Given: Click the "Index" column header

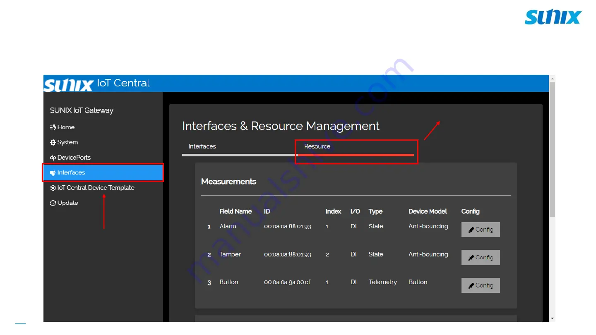Looking at the screenshot, I should click(x=333, y=211).
